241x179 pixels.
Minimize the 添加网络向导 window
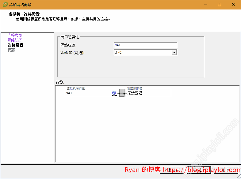[206, 5]
